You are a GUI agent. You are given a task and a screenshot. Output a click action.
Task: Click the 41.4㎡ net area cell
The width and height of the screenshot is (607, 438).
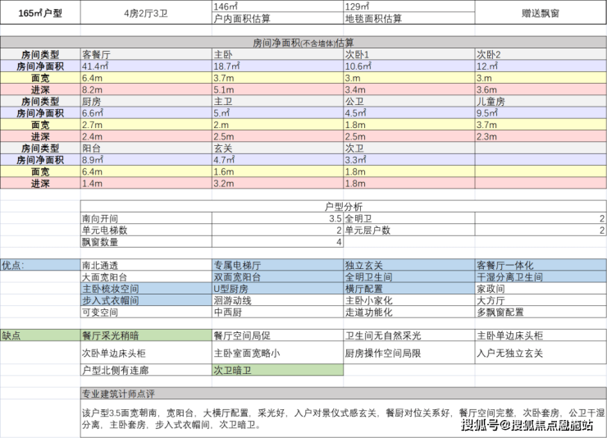[x=145, y=66]
